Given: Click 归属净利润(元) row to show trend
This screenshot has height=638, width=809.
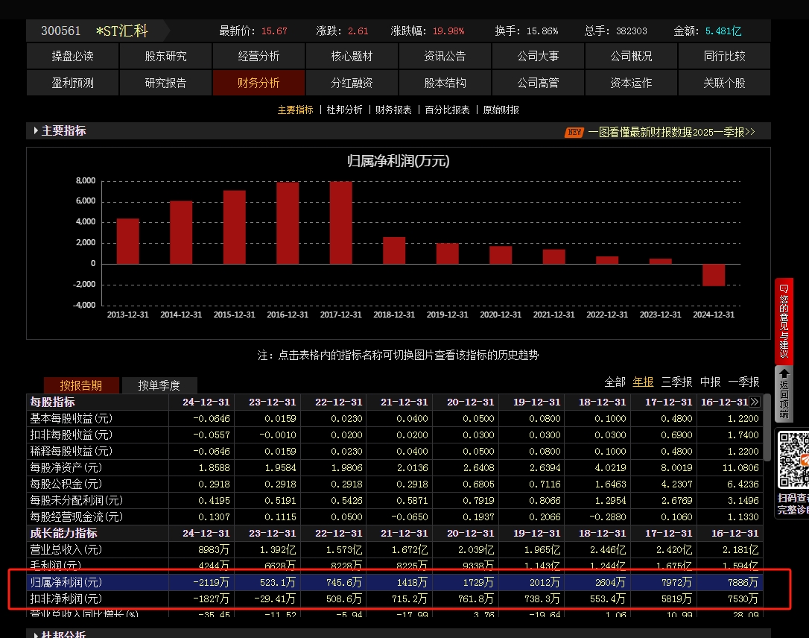Looking at the screenshot, I should tap(66, 582).
